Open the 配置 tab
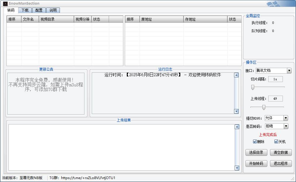 point(39,10)
